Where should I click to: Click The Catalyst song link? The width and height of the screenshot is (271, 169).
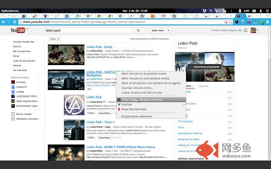pos(185,122)
